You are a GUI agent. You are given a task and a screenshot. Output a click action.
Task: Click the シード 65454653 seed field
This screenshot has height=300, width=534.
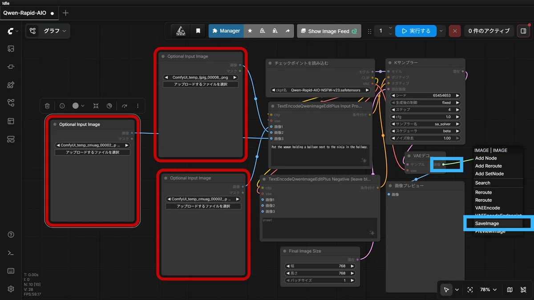pos(425,96)
